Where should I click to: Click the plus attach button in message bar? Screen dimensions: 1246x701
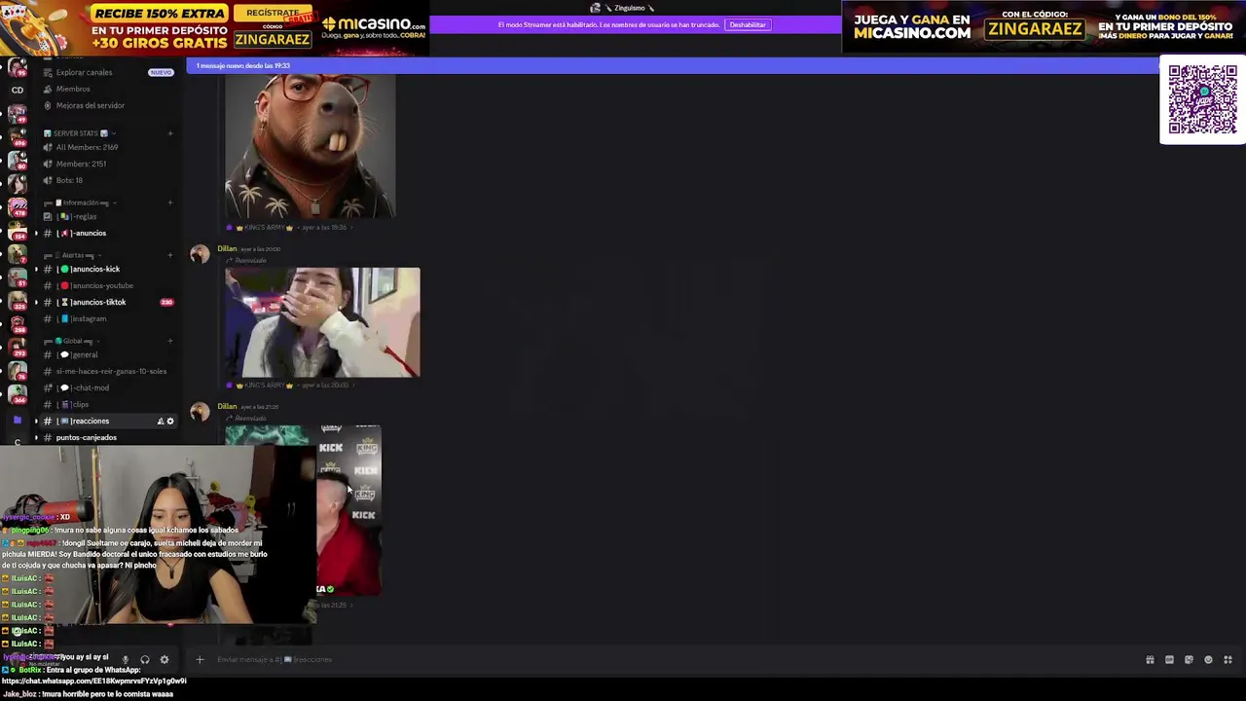point(200,660)
